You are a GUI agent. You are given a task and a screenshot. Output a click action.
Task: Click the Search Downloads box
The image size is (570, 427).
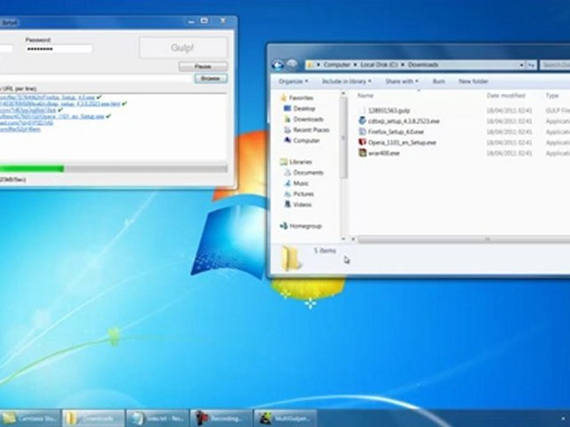tap(555, 65)
